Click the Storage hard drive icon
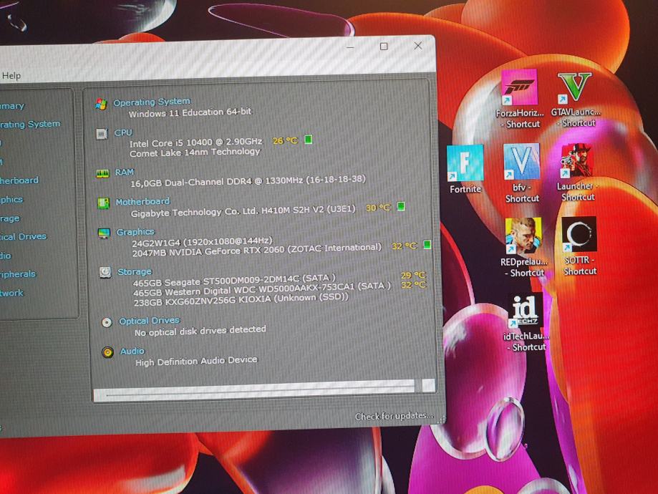The width and height of the screenshot is (658, 494). pos(105,272)
